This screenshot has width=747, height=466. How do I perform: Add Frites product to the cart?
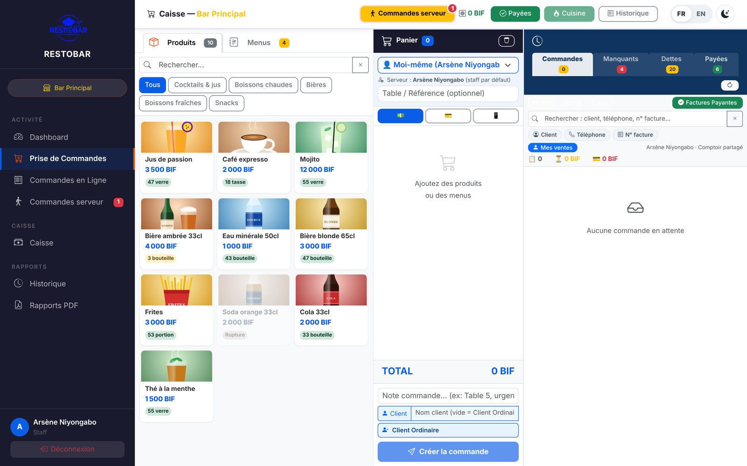pos(176,309)
